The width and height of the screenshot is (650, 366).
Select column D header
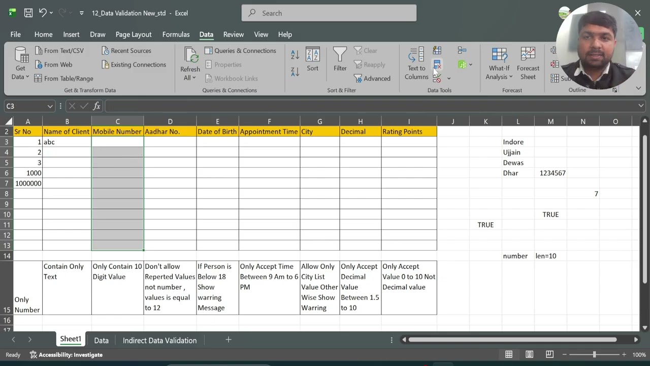click(170, 121)
